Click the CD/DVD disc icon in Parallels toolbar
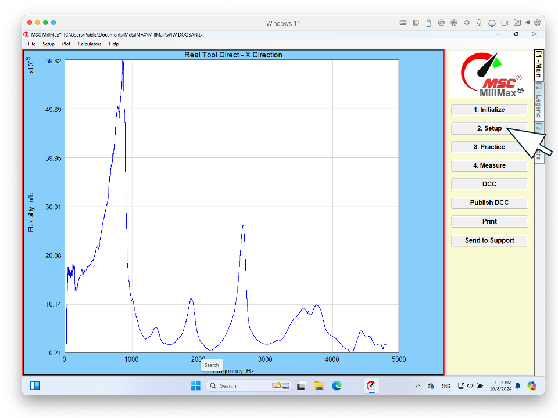The height and width of the screenshot is (418, 558). [441, 23]
